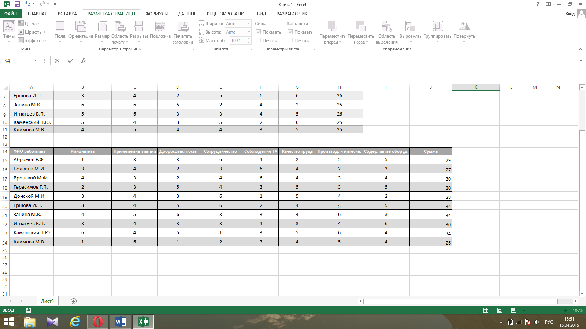Open Sheet Options dialog launcher
Viewport: 586px width, 329px height.
pyautogui.click(x=314, y=49)
